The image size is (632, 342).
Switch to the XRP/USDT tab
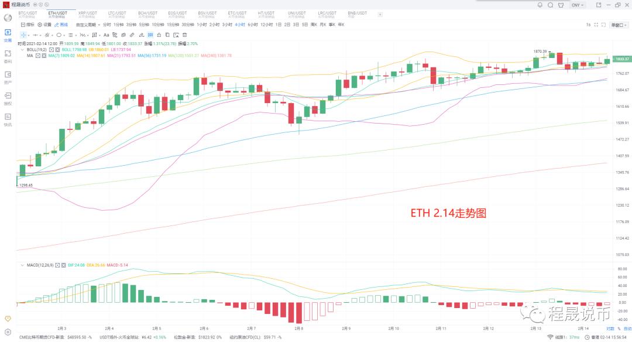tap(87, 12)
